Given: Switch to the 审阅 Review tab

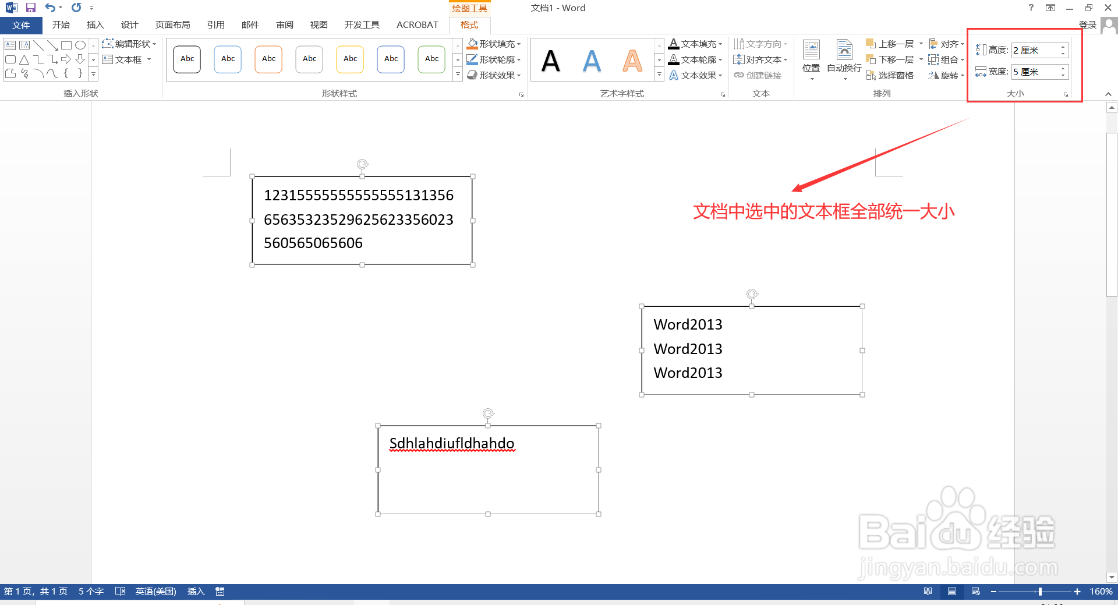Looking at the screenshot, I should point(285,25).
